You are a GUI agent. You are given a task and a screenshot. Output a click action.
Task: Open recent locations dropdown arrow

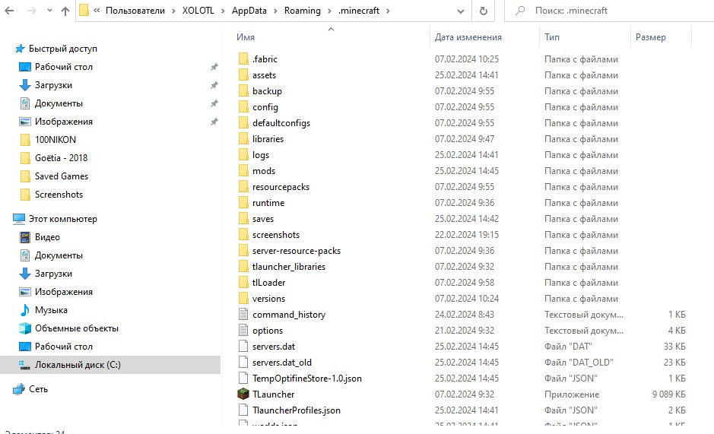click(x=49, y=11)
